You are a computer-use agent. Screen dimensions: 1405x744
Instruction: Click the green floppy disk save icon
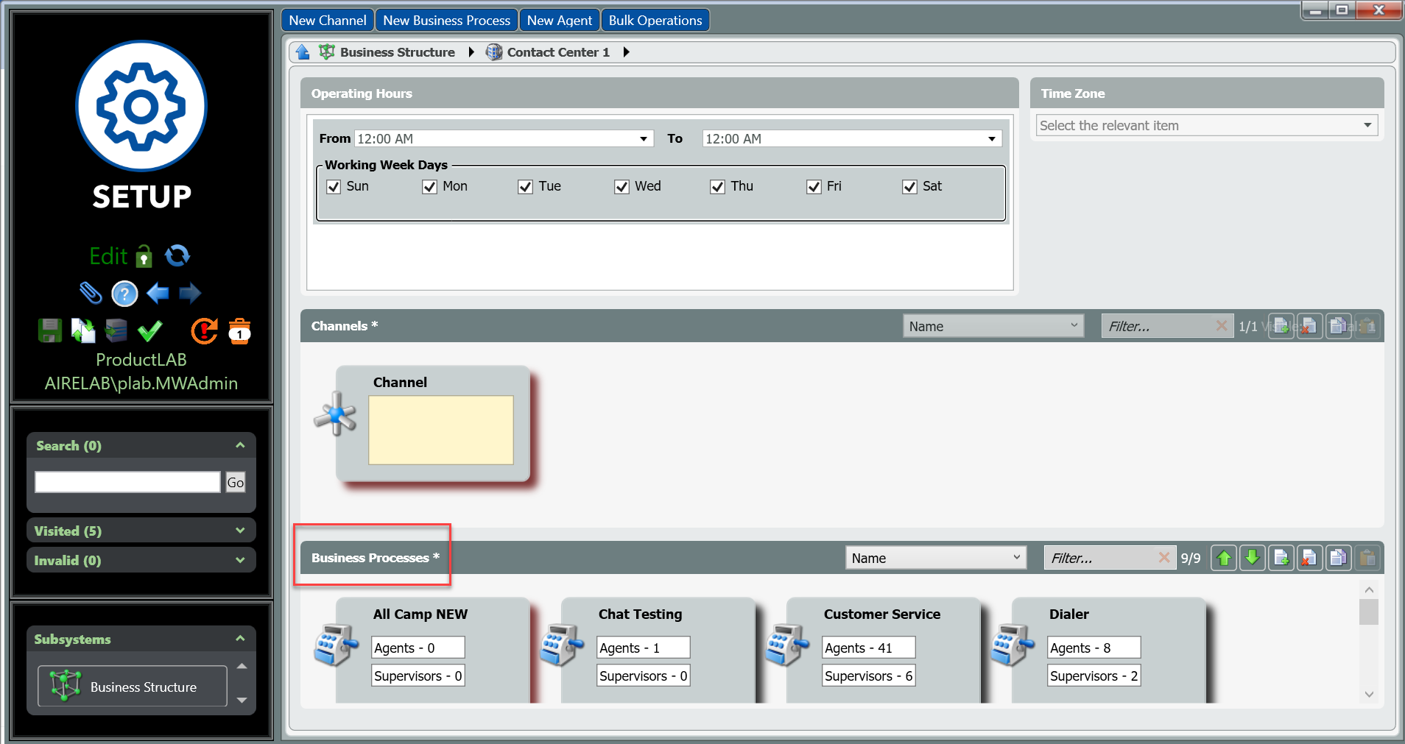click(x=50, y=331)
